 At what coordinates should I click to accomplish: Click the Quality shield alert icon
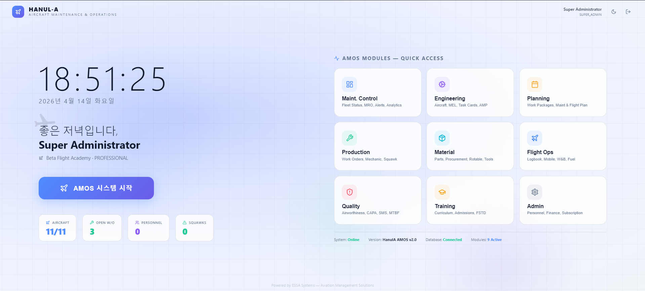[x=350, y=192]
